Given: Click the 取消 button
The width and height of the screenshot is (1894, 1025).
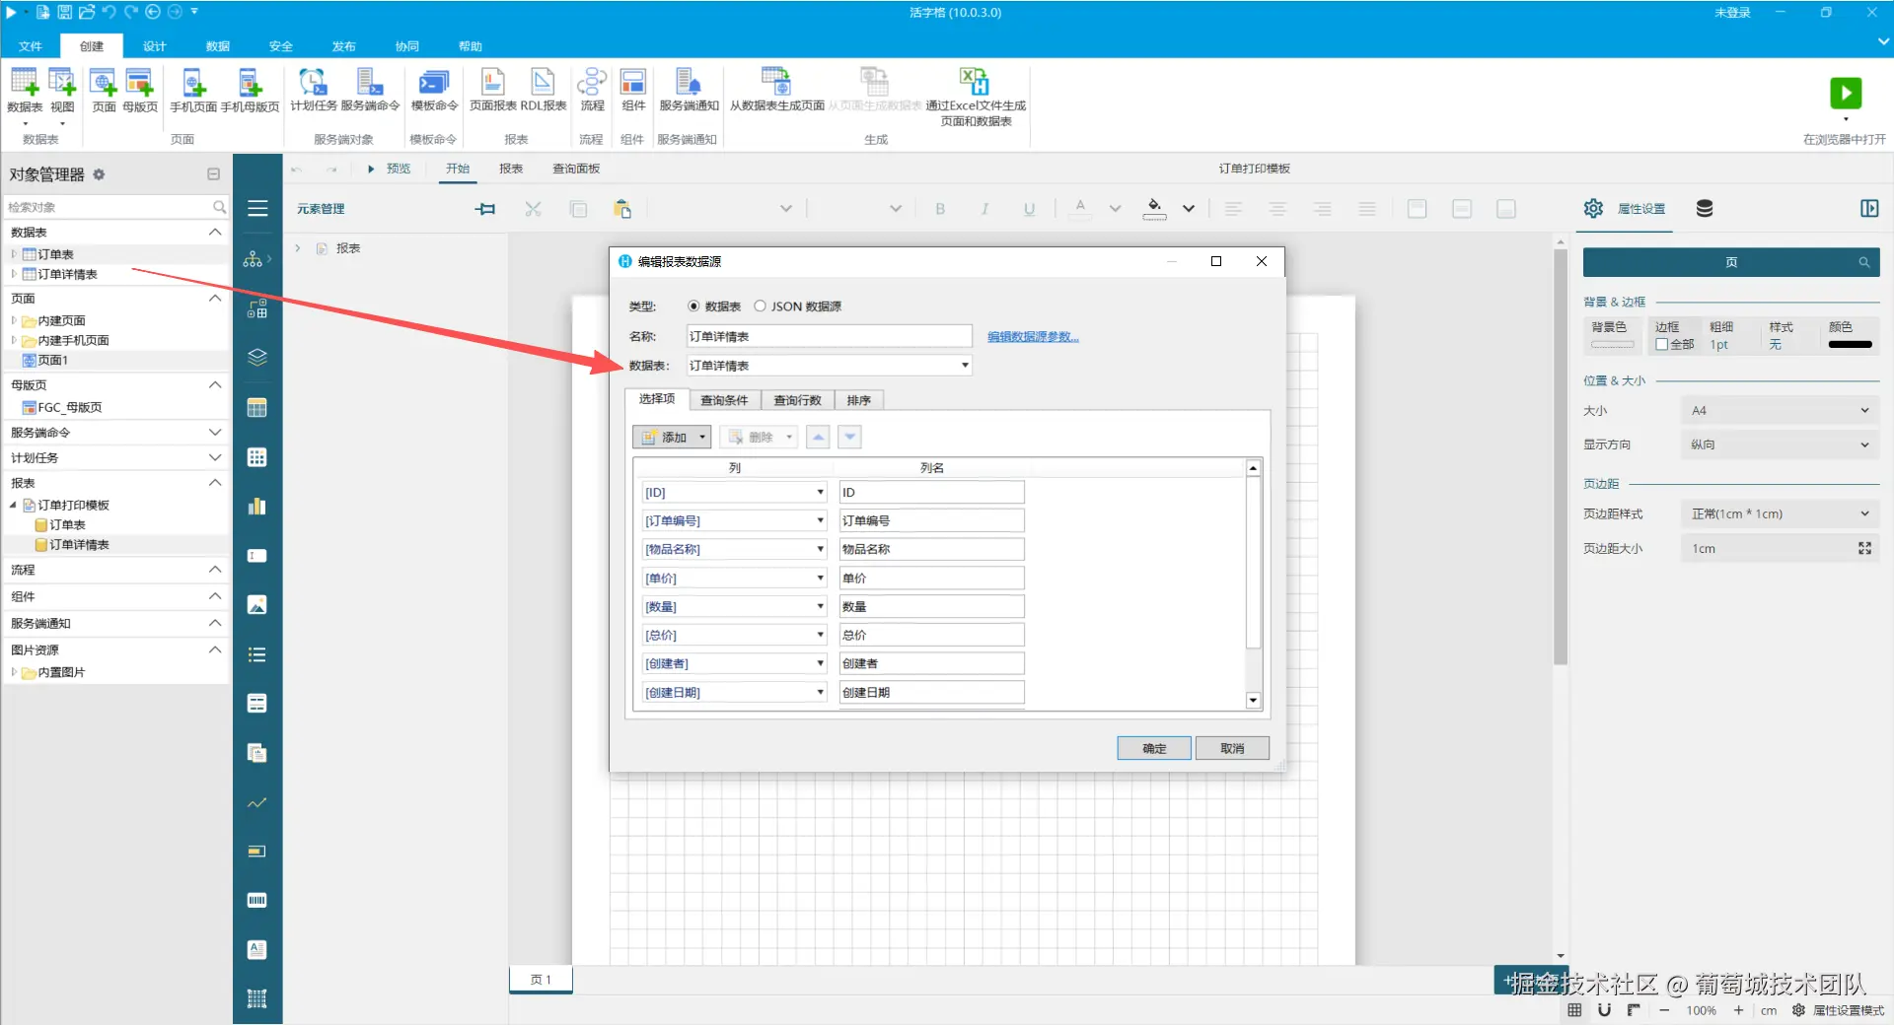Looking at the screenshot, I should pos(1232,748).
